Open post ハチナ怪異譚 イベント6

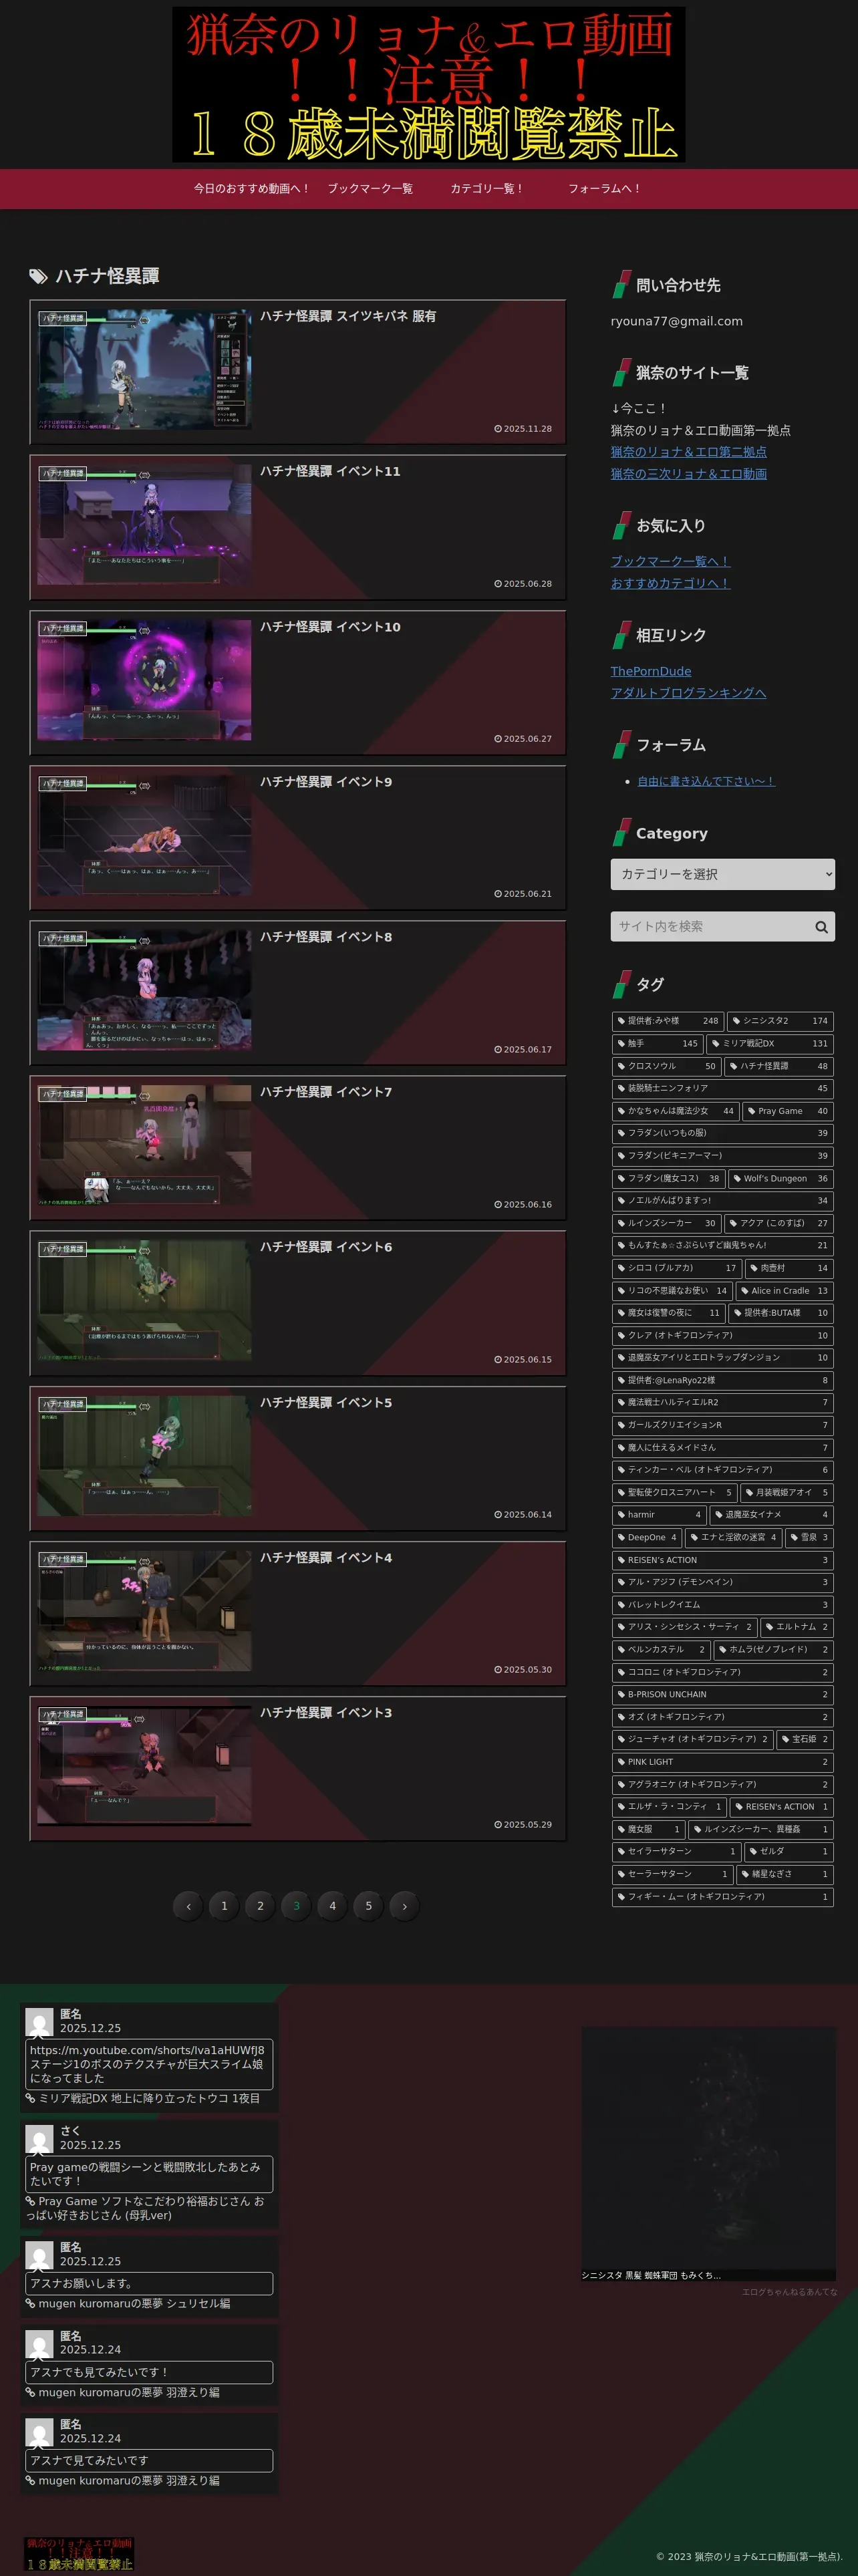coord(298,1302)
